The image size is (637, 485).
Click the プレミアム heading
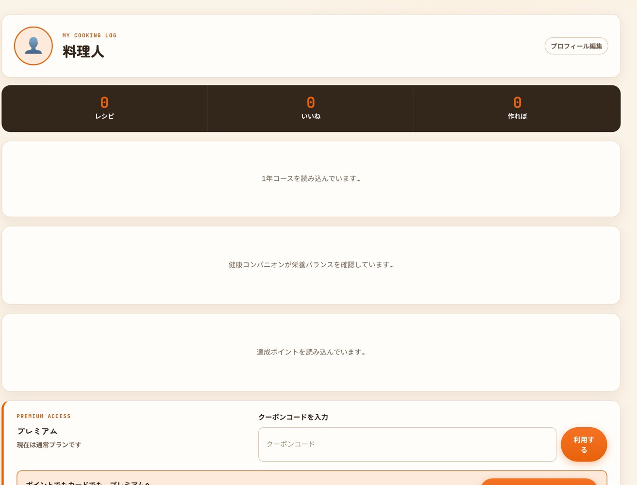pos(37,431)
